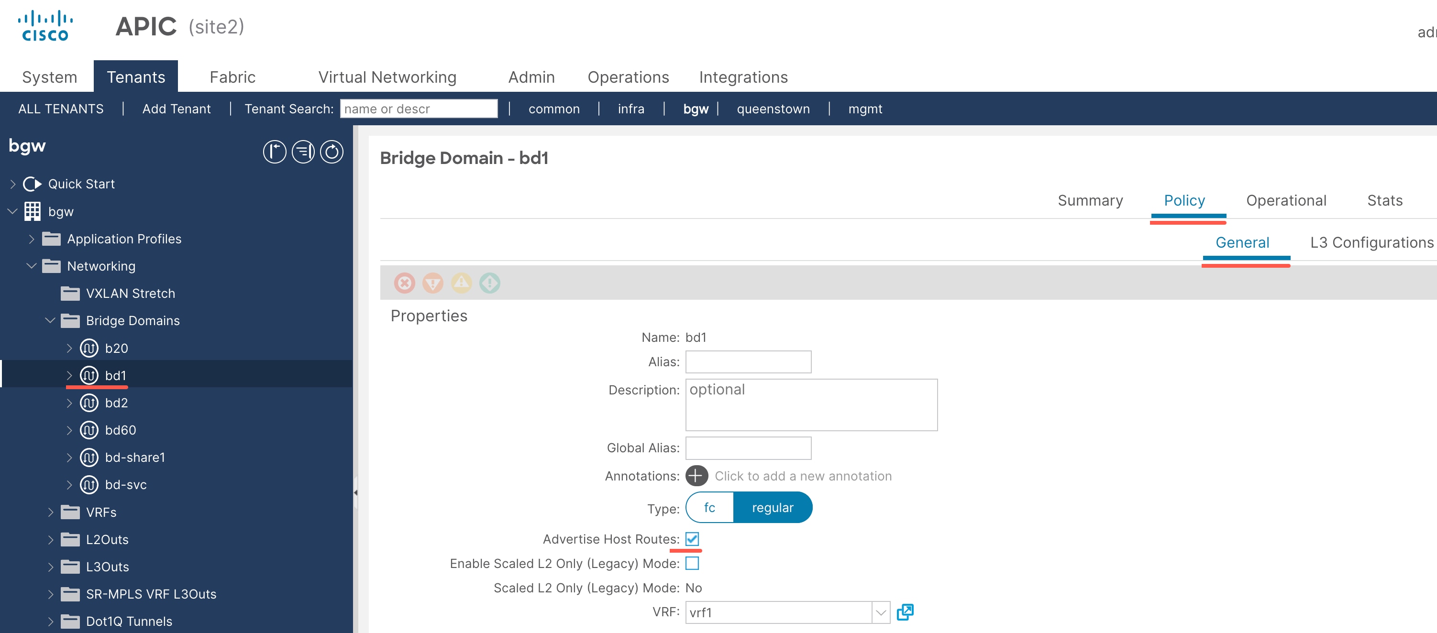Click the first round icon beside the bgw title
The height and width of the screenshot is (633, 1437).
point(275,152)
